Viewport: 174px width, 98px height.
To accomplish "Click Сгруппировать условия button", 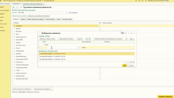I will click(66, 39).
